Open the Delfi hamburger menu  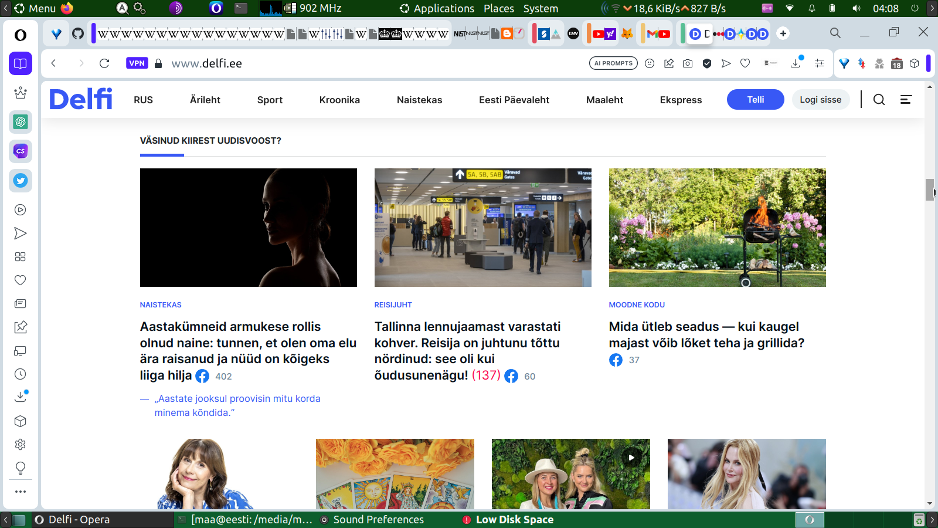[906, 100]
